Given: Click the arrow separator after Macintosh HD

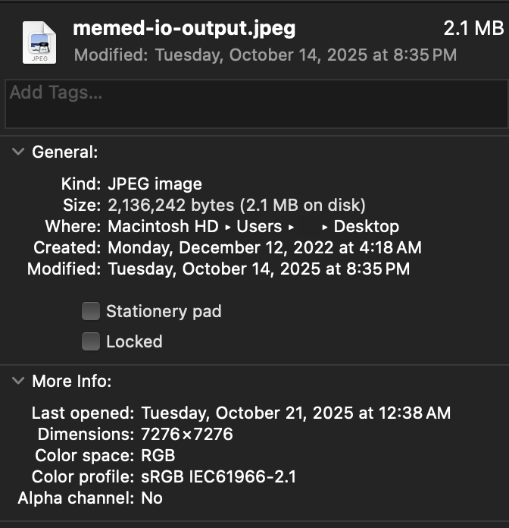Looking at the screenshot, I should pos(228,227).
